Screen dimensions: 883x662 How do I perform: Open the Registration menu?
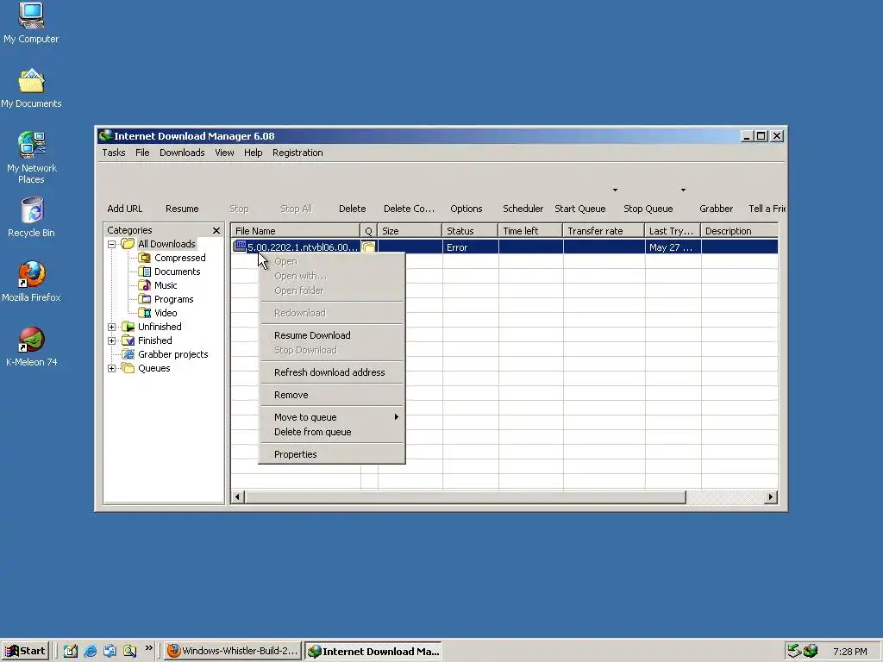pyautogui.click(x=297, y=153)
